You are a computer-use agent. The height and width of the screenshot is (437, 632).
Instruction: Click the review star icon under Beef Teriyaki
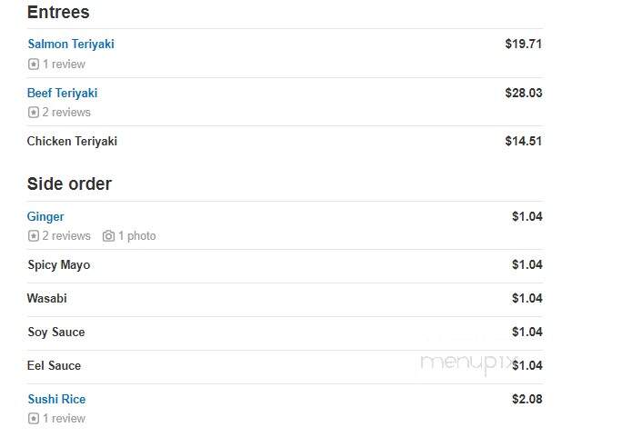(x=34, y=112)
